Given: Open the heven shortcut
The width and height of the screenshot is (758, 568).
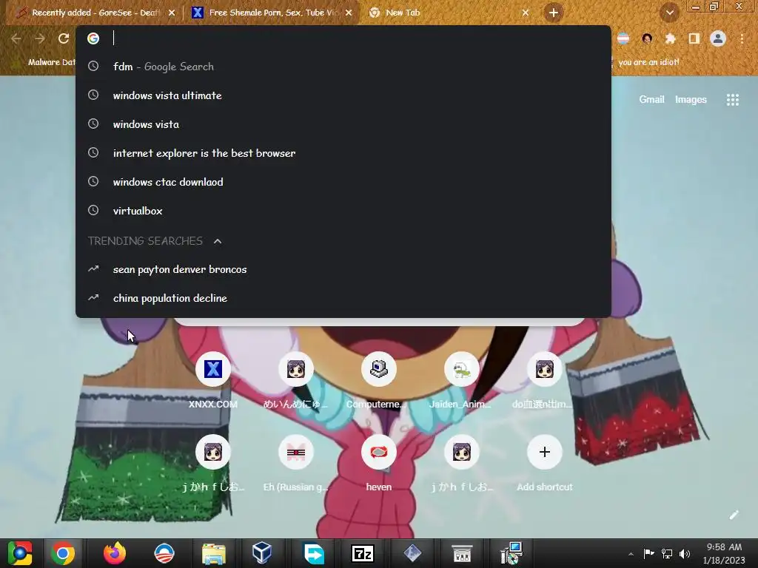Looking at the screenshot, I should (378, 463).
